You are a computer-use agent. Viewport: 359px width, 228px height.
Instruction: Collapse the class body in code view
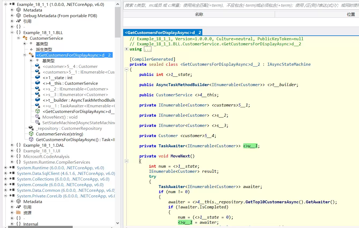click(x=126, y=69)
